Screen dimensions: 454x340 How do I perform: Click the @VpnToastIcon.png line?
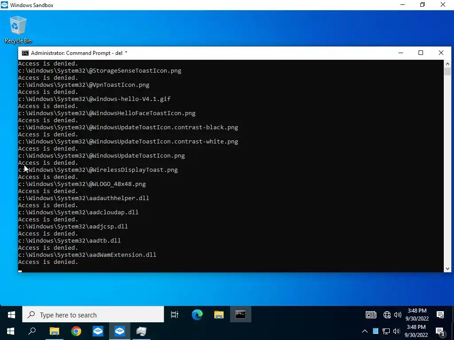tap(84, 85)
